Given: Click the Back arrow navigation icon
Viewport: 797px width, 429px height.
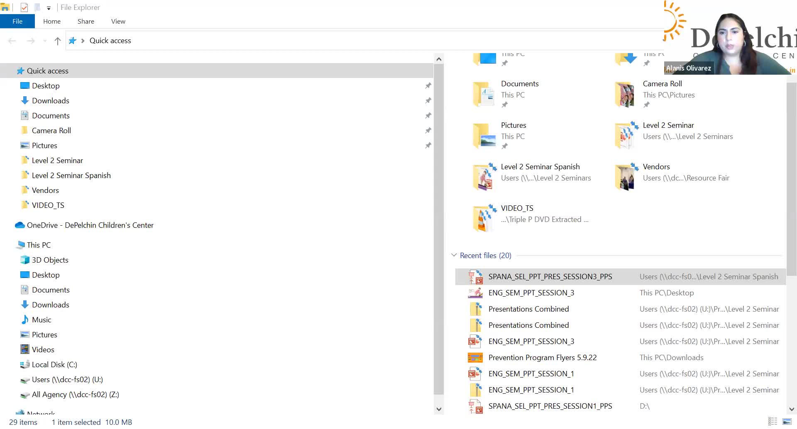Looking at the screenshot, I should click(x=12, y=41).
